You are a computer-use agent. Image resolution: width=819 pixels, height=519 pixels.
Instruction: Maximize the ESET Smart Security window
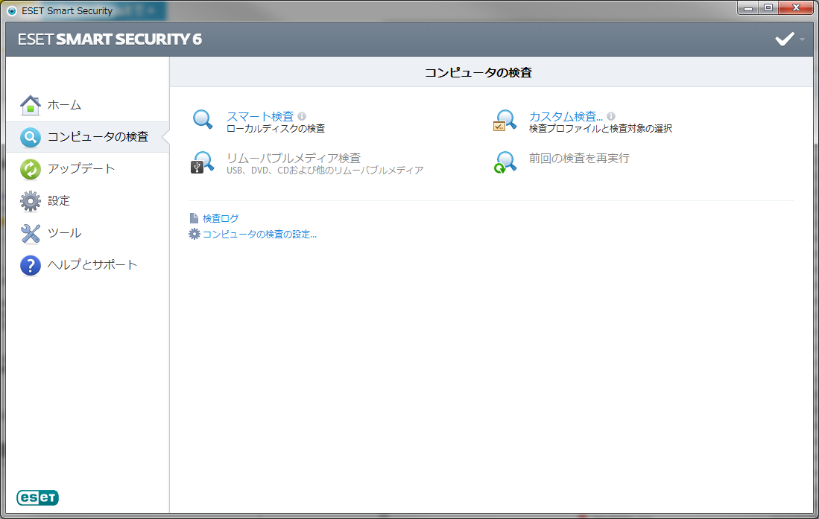point(768,8)
